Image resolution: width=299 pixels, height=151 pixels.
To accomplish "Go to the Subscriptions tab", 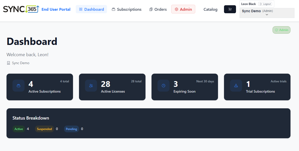I will [126, 9].
